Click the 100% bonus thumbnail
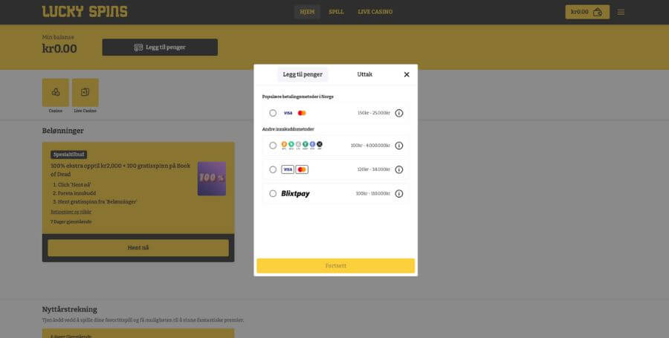669x338 pixels. pos(212,178)
